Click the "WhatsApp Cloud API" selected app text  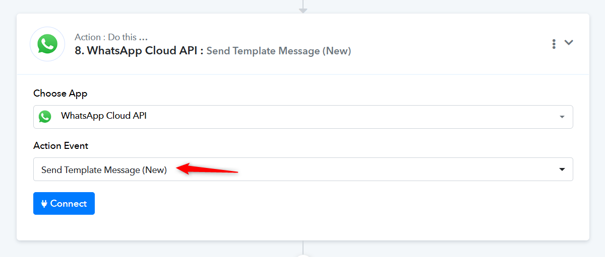pos(104,116)
